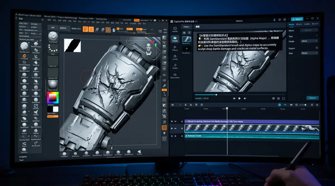
Task: Toggle the lock on the ZBrush Sculpting title track
Action: click(x=182, y=121)
